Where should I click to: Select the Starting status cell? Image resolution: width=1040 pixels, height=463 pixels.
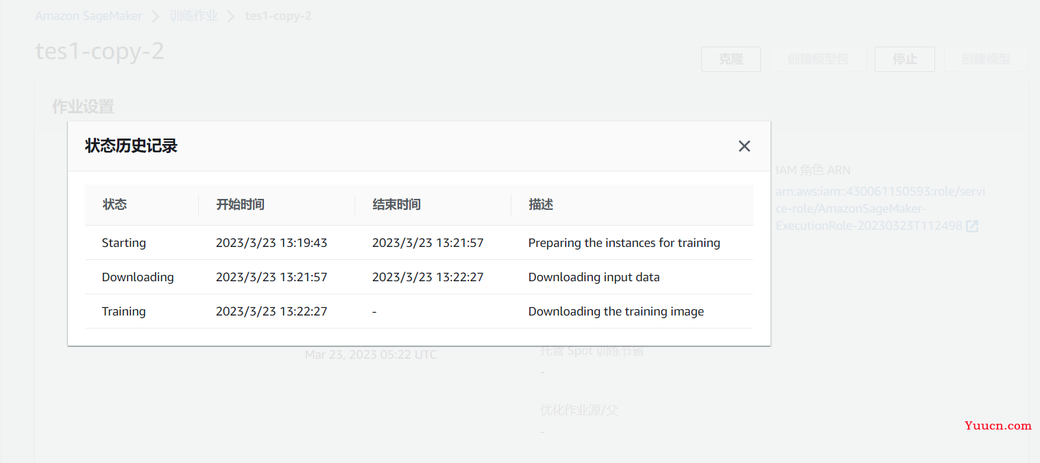point(124,243)
